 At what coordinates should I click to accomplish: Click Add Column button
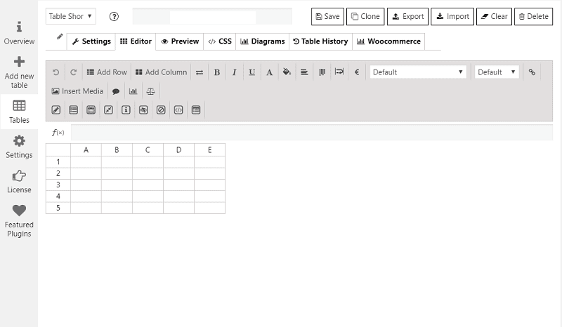point(162,72)
